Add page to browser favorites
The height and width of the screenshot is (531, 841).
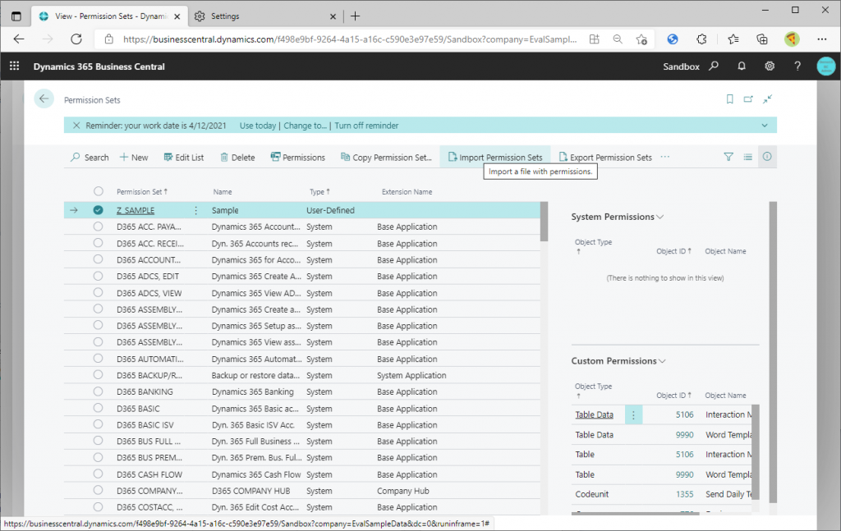click(x=641, y=39)
